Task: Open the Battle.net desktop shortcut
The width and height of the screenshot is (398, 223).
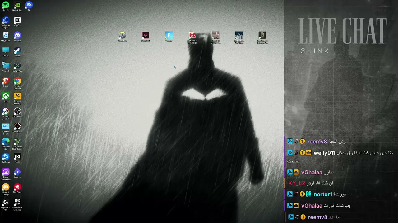Action: (6, 158)
